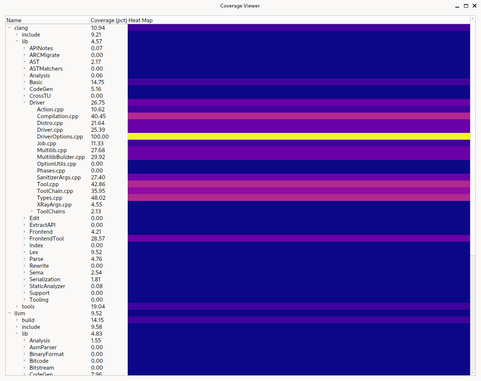Select the Compilation.cpp file
Image resolution: width=481 pixels, height=381 pixels.
[x=57, y=116]
